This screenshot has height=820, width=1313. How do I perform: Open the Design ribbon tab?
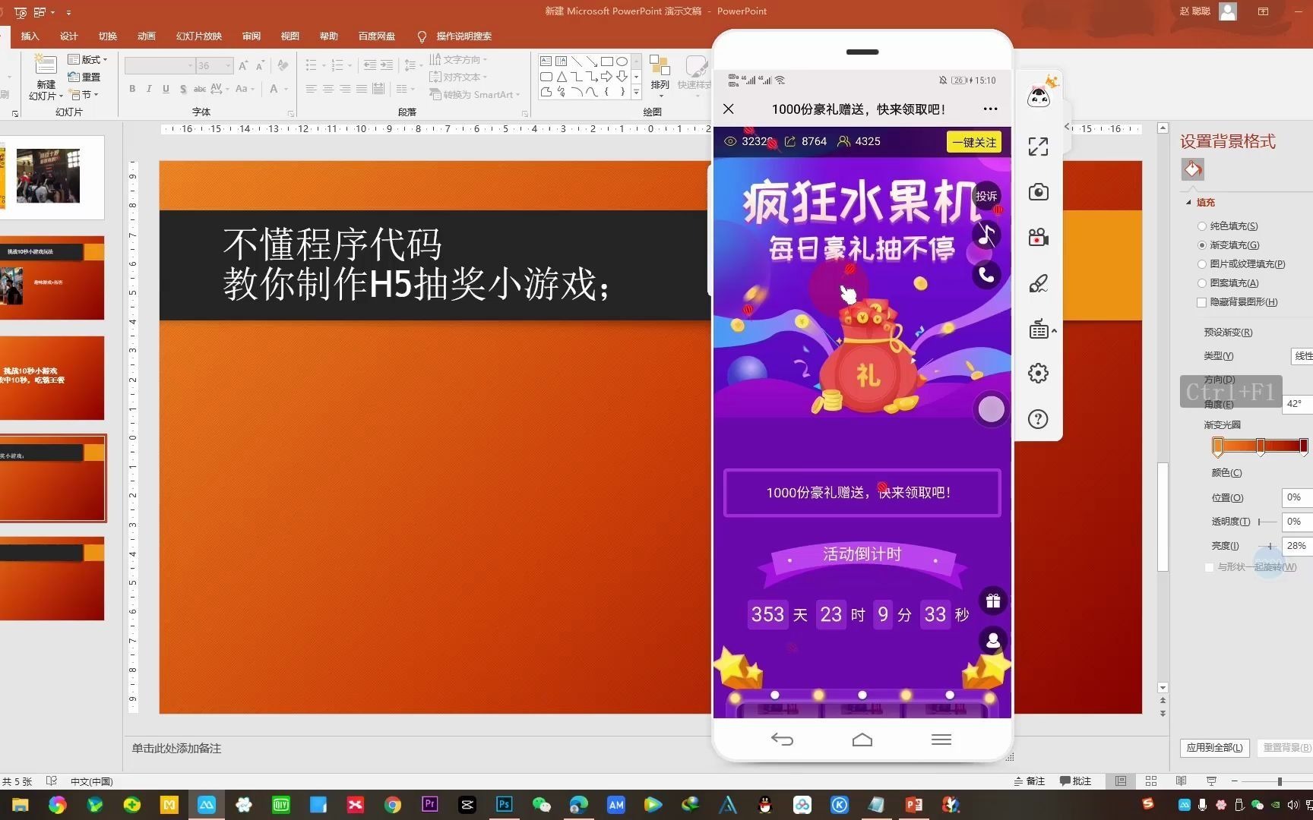(69, 36)
